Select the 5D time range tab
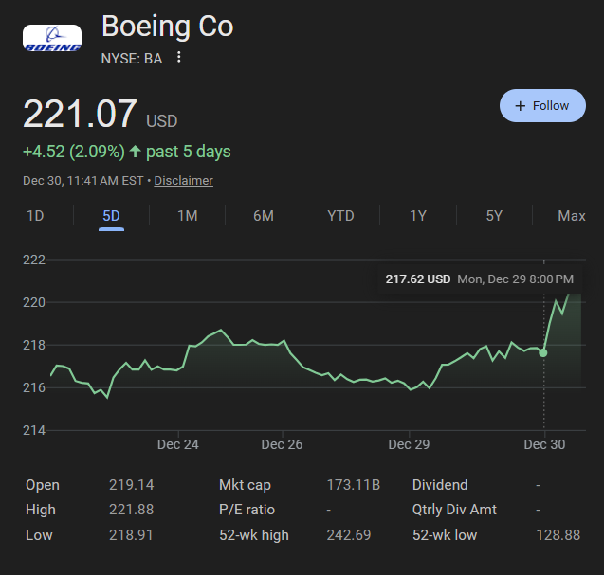 pos(111,216)
